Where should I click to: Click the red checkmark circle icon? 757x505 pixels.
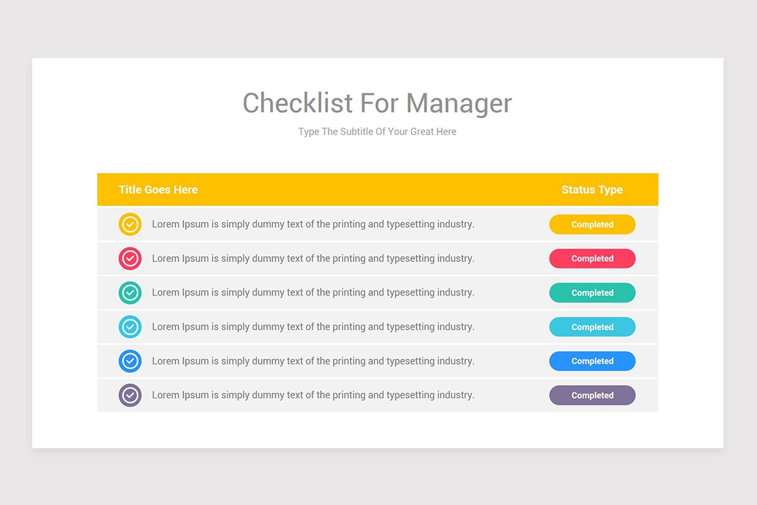pos(130,258)
